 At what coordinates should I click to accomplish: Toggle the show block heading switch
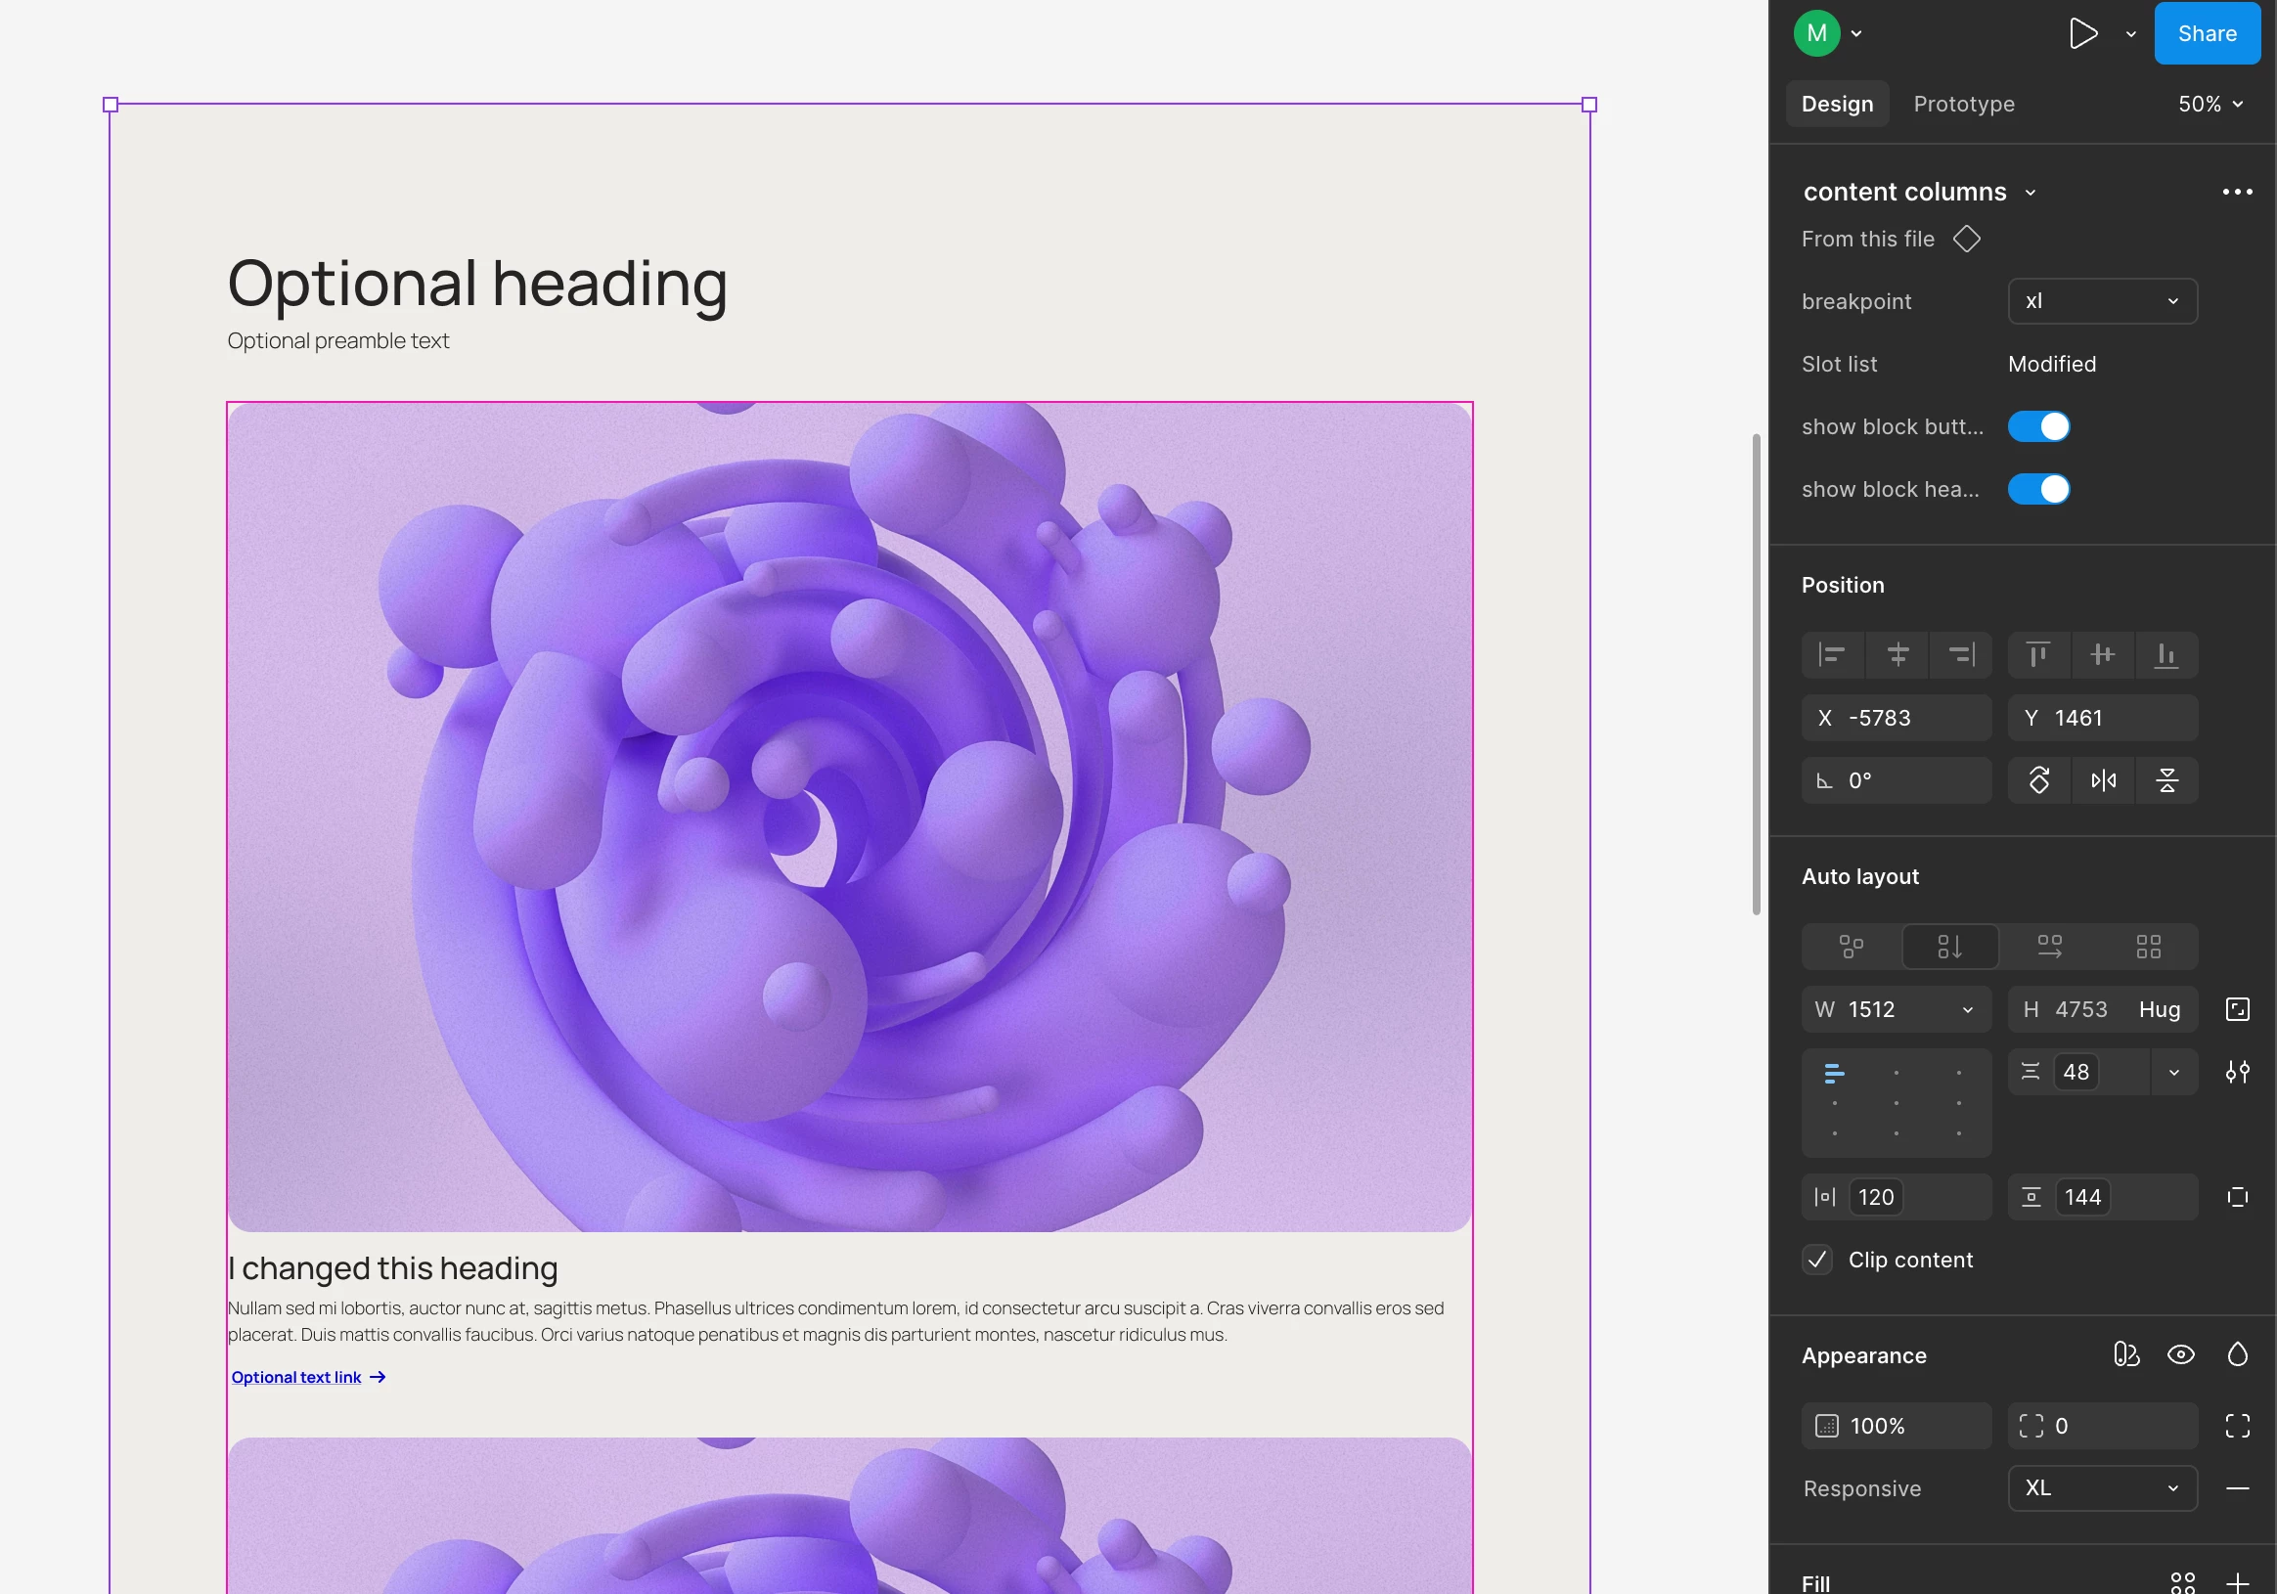click(x=2038, y=489)
